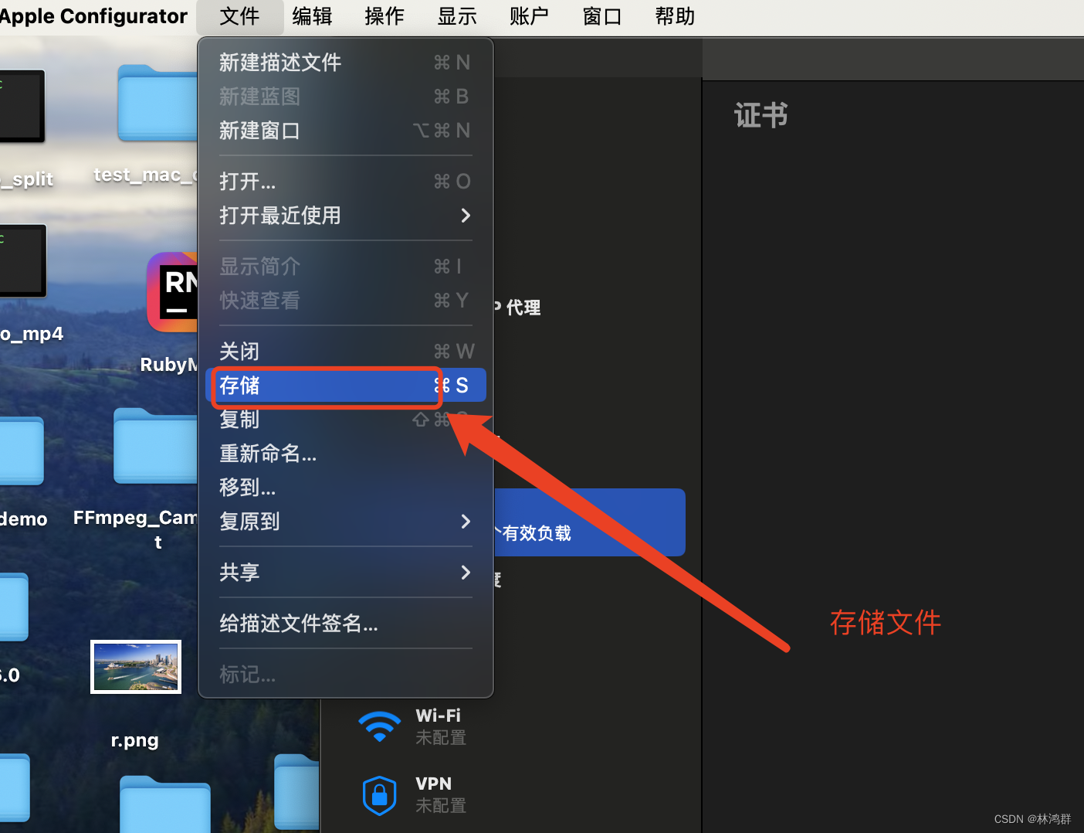Viewport: 1084px width, 833px height.
Task: Choose 新建窗口 menu entry
Action: point(345,131)
